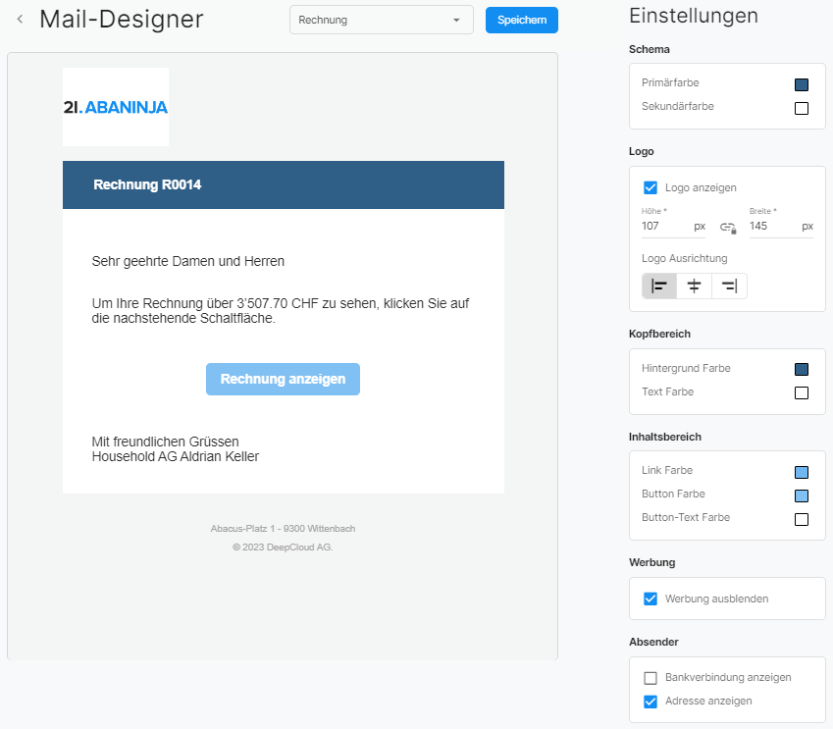The width and height of the screenshot is (833, 729).
Task: Toggle the Logo anzeigen checkbox
Action: tap(650, 187)
